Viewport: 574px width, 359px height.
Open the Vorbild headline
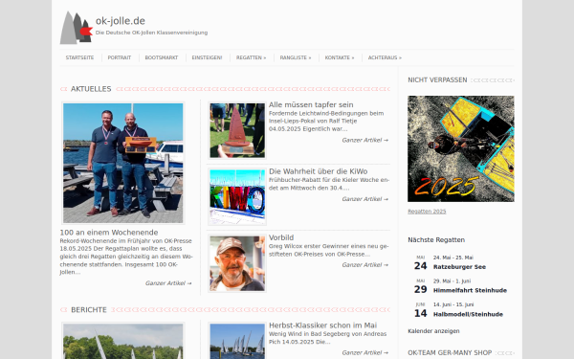[281, 237]
